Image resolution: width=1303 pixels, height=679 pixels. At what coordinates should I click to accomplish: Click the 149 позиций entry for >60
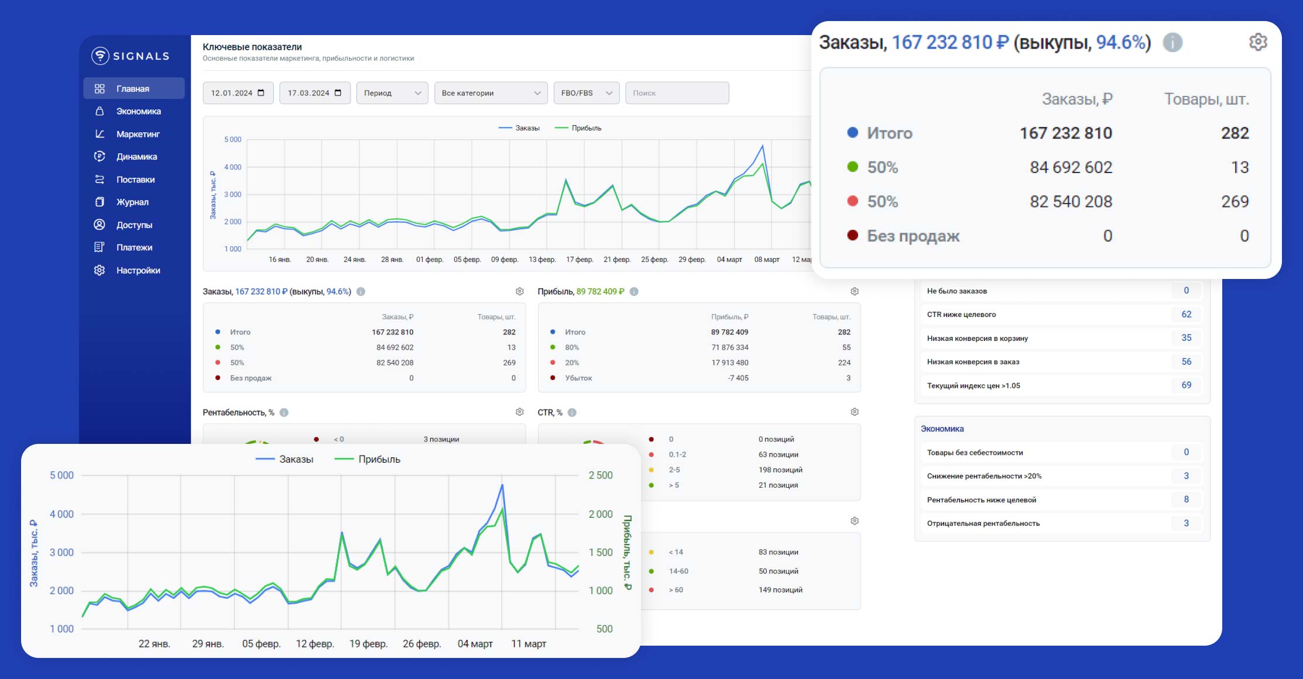(x=780, y=590)
